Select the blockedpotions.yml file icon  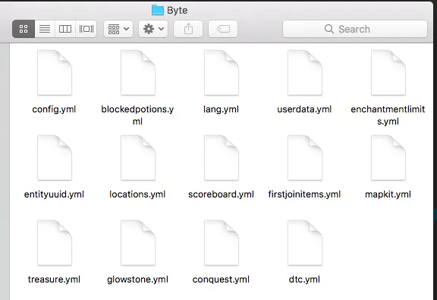[x=138, y=73]
